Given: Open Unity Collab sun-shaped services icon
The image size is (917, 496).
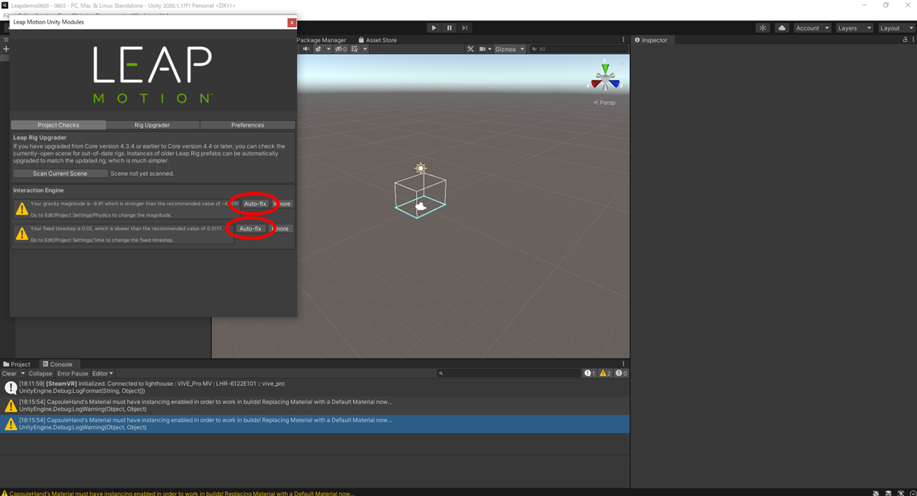Looking at the screenshot, I should click(x=762, y=28).
